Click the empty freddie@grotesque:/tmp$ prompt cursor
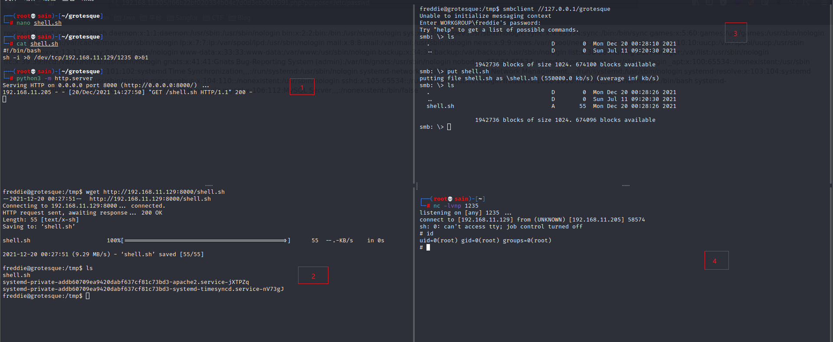 point(88,296)
